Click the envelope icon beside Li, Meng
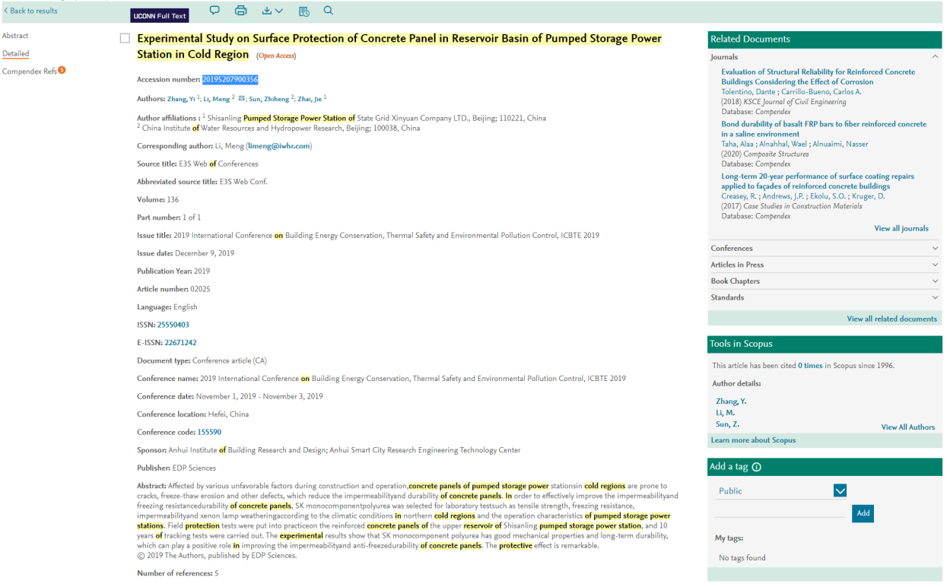 pos(241,98)
